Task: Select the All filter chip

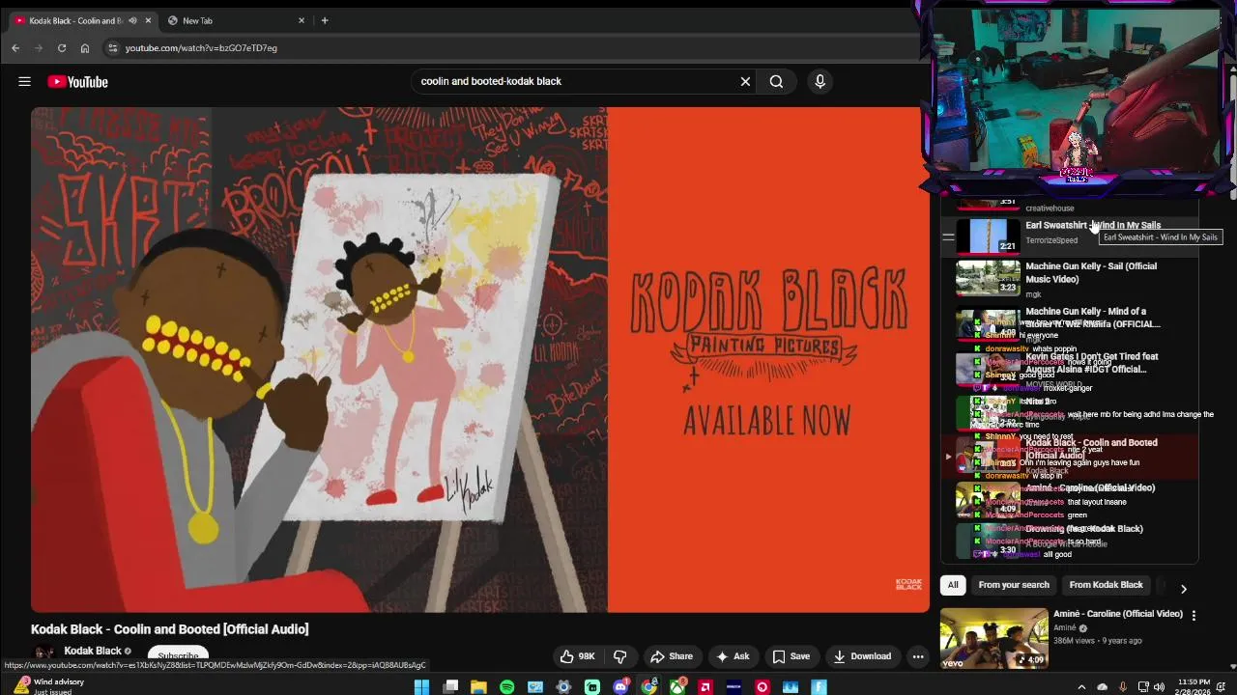Action: coord(953,585)
